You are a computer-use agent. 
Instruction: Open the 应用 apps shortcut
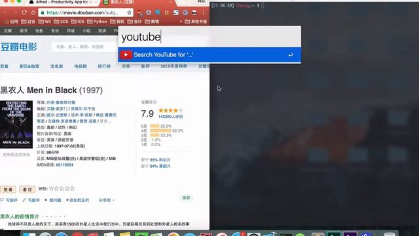point(11,22)
